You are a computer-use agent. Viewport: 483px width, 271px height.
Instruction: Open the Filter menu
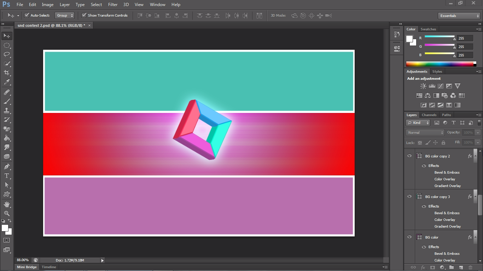(x=113, y=5)
